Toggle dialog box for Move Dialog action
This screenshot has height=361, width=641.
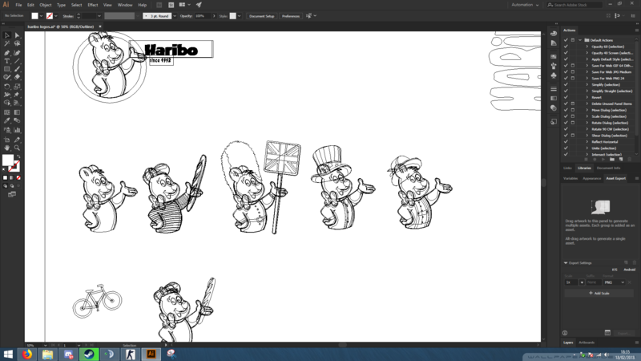click(x=573, y=110)
